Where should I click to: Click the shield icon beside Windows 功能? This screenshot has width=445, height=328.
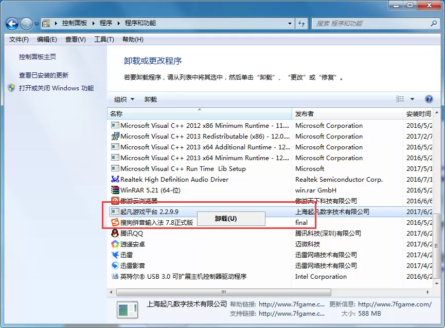(x=11, y=88)
